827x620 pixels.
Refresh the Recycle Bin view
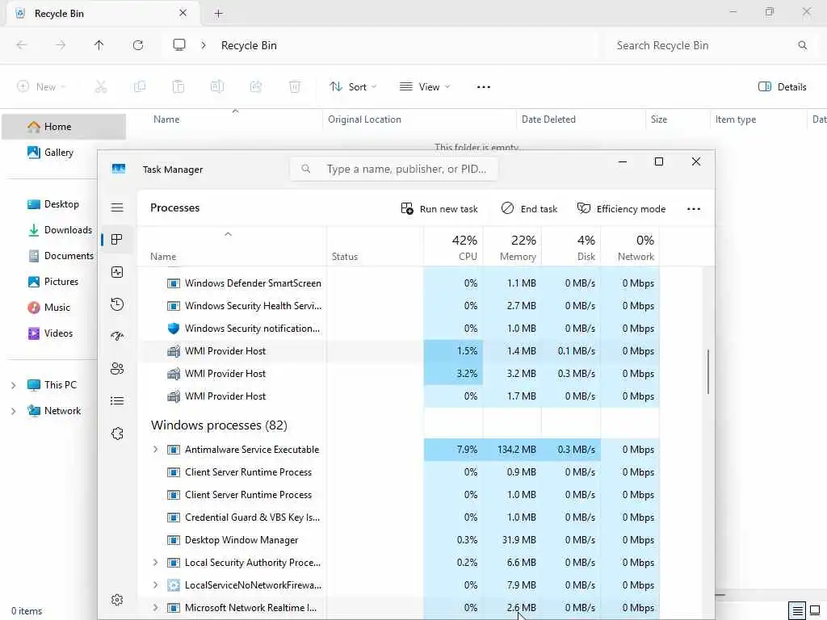pyautogui.click(x=138, y=45)
